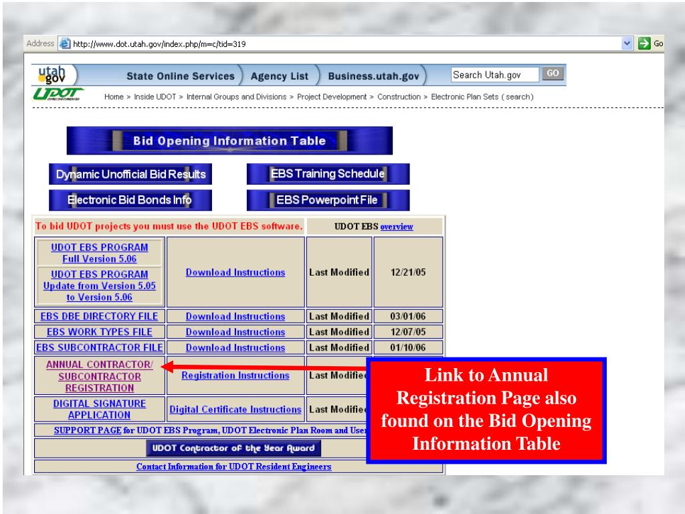Open Dynamic Unofficial Bid Results
The width and height of the screenshot is (685, 514).
pos(130,175)
